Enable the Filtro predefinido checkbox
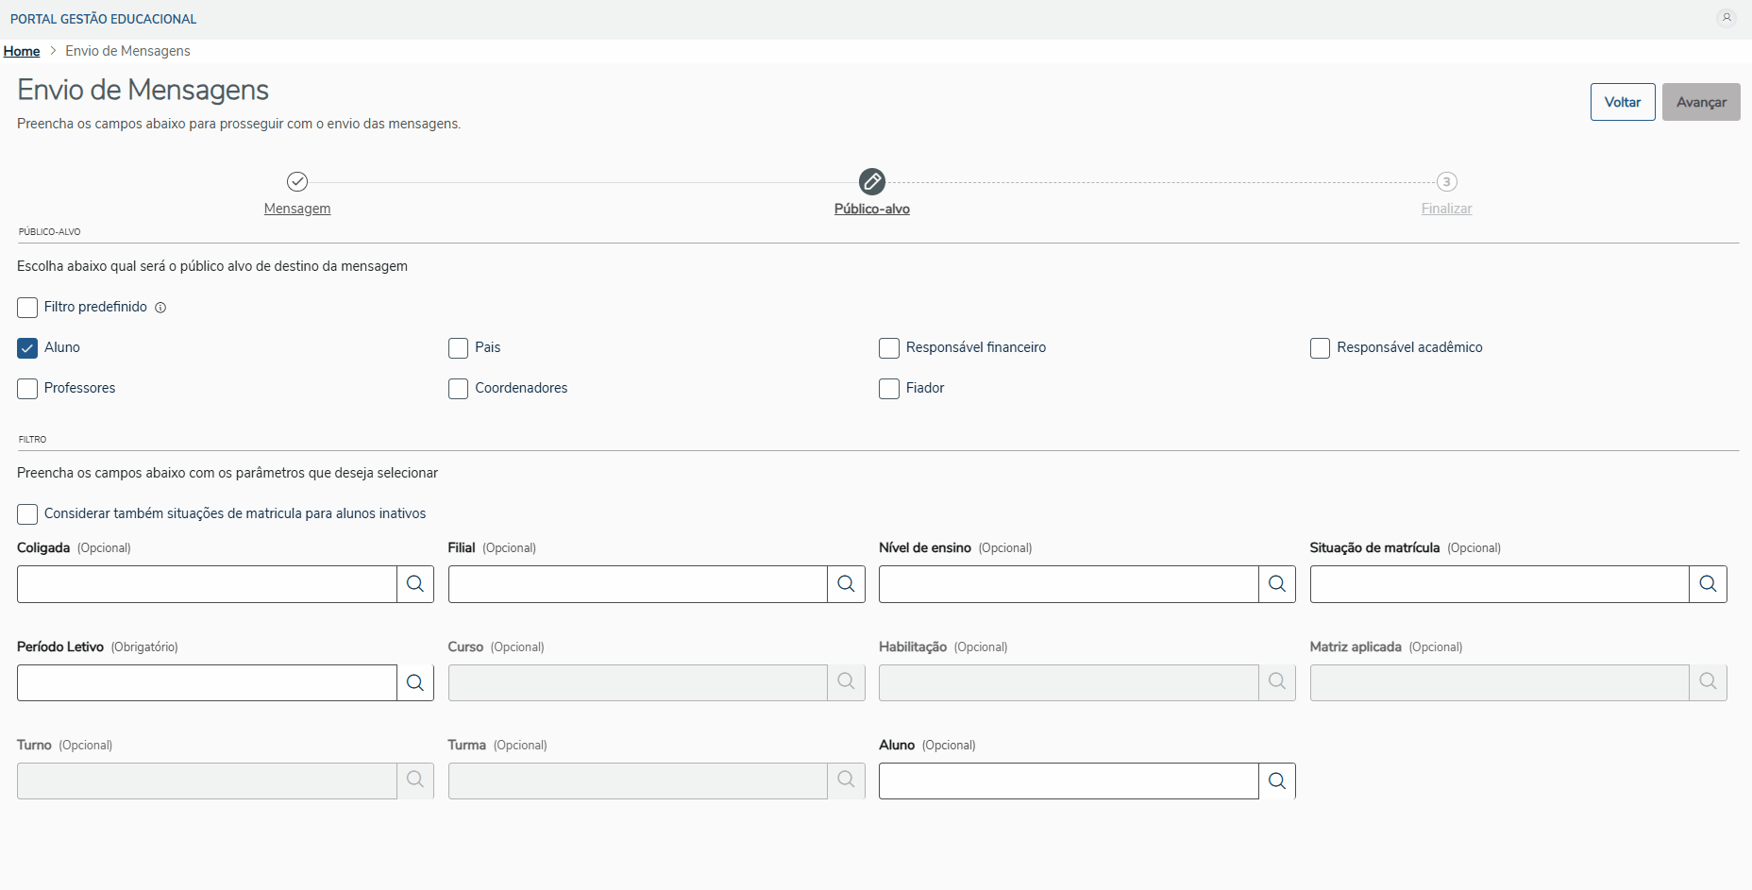The image size is (1752, 890). [x=27, y=308]
